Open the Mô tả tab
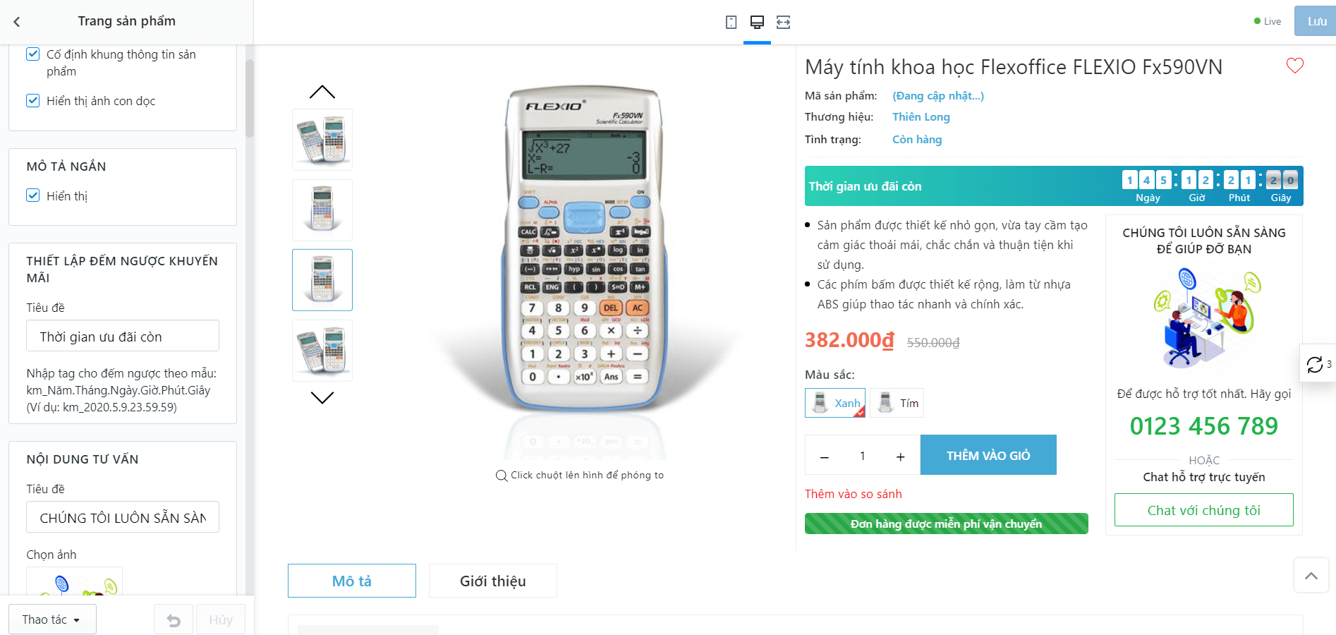 click(x=351, y=581)
